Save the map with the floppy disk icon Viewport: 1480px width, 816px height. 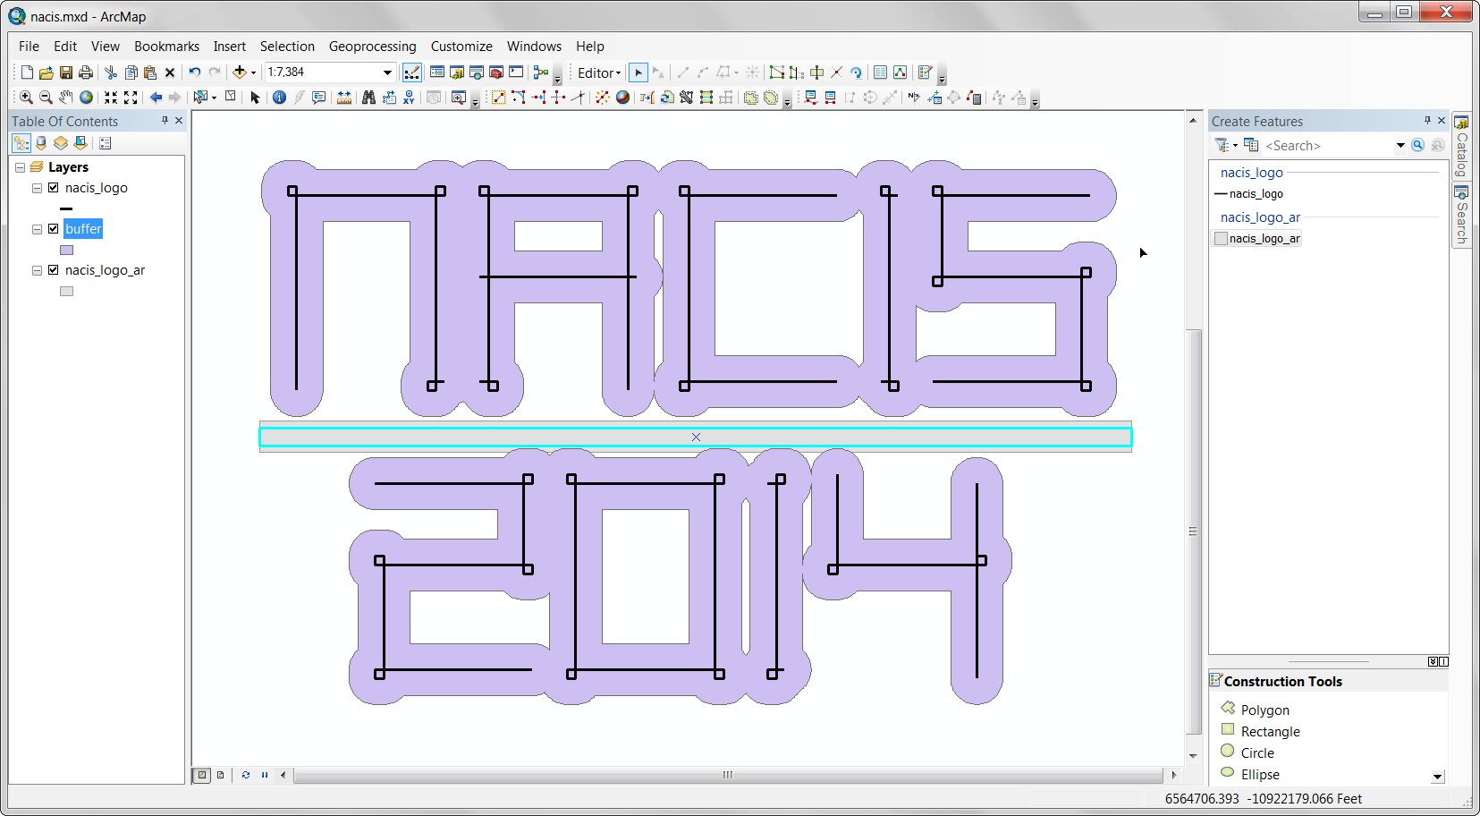pos(66,72)
